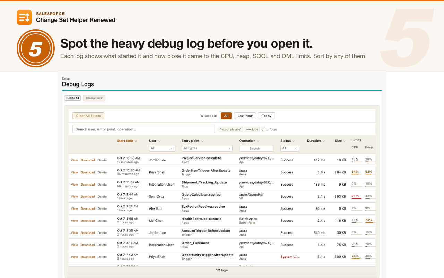Delete the HealthScoreJob.execute log
The width and height of the screenshot is (444, 278).
coord(102,221)
